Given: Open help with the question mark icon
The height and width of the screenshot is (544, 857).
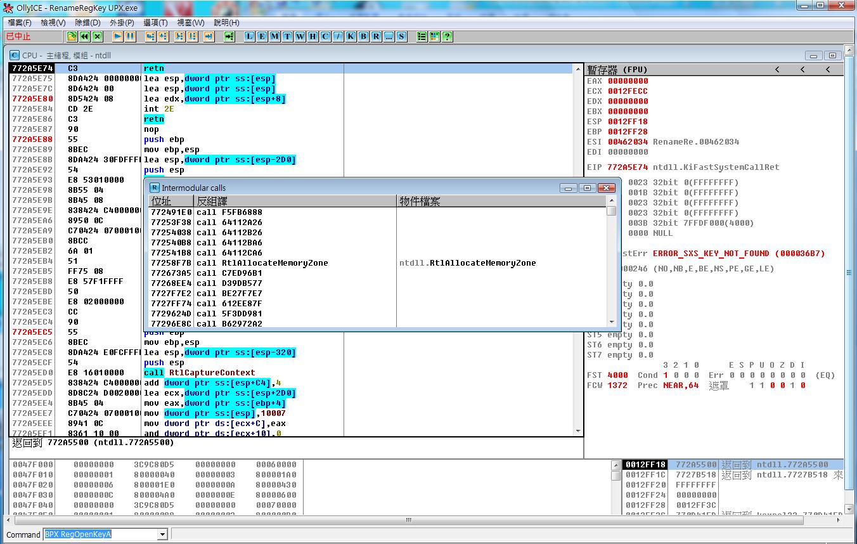Looking at the screenshot, I should [x=448, y=37].
